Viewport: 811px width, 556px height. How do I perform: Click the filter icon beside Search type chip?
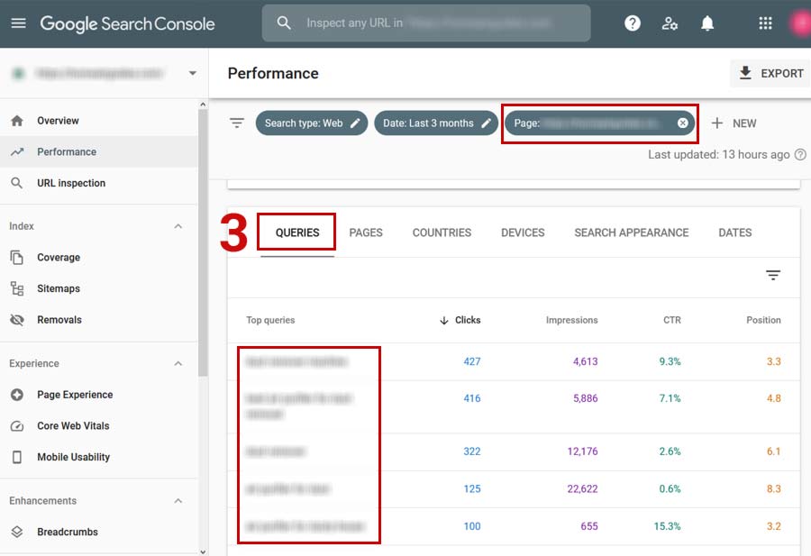(237, 123)
